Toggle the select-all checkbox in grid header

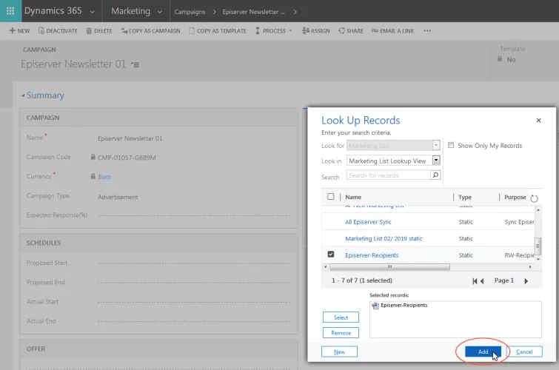331,197
